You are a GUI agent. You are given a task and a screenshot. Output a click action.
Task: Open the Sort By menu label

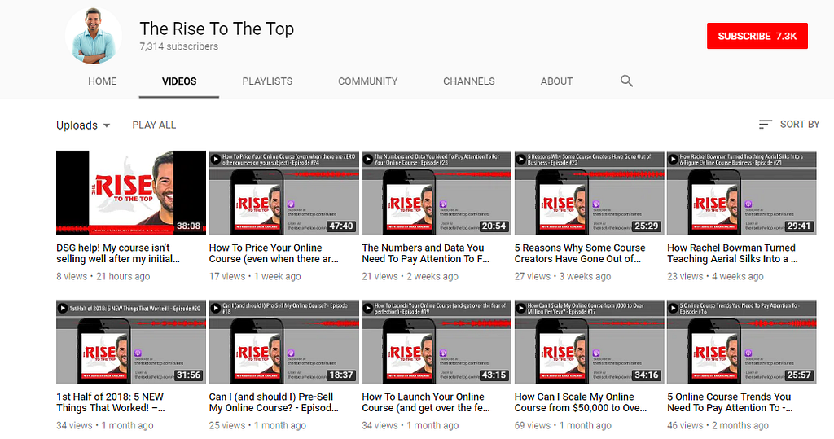tap(800, 125)
